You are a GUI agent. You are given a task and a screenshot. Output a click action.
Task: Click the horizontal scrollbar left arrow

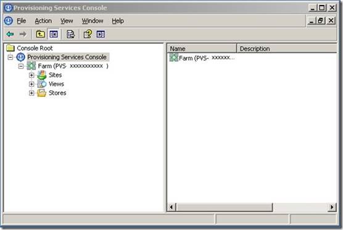click(171, 207)
